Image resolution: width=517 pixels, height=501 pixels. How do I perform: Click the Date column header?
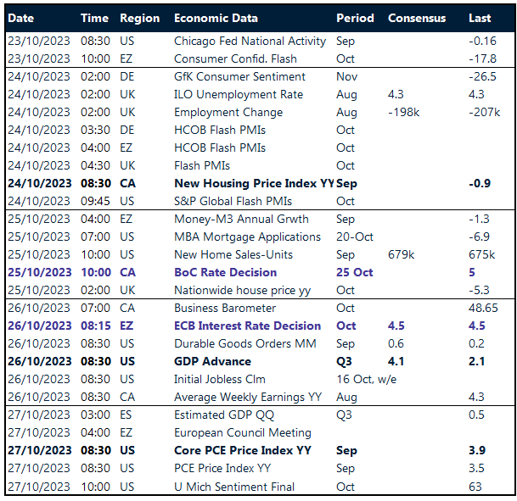tap(21, 18)
